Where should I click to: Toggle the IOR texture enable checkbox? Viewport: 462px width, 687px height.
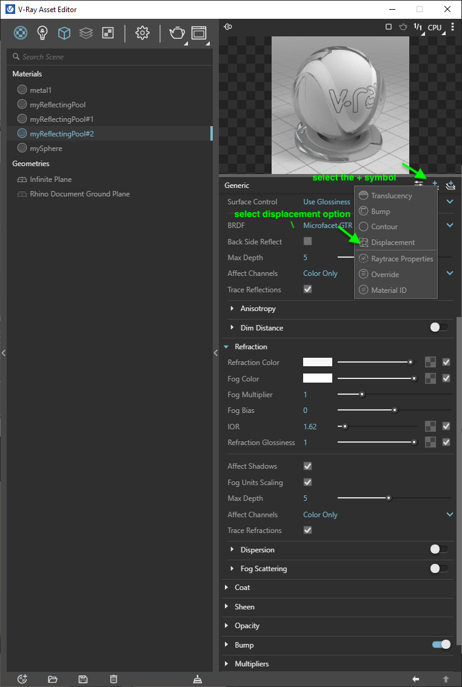click(446, 426)
